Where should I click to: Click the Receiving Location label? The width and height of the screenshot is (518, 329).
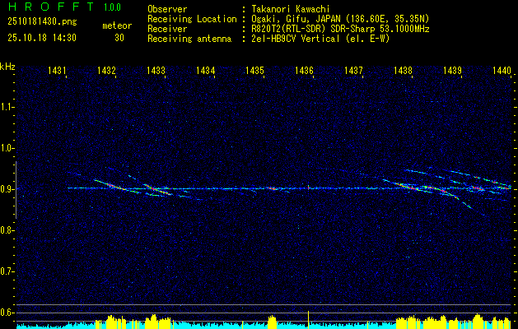click(192, 19)
